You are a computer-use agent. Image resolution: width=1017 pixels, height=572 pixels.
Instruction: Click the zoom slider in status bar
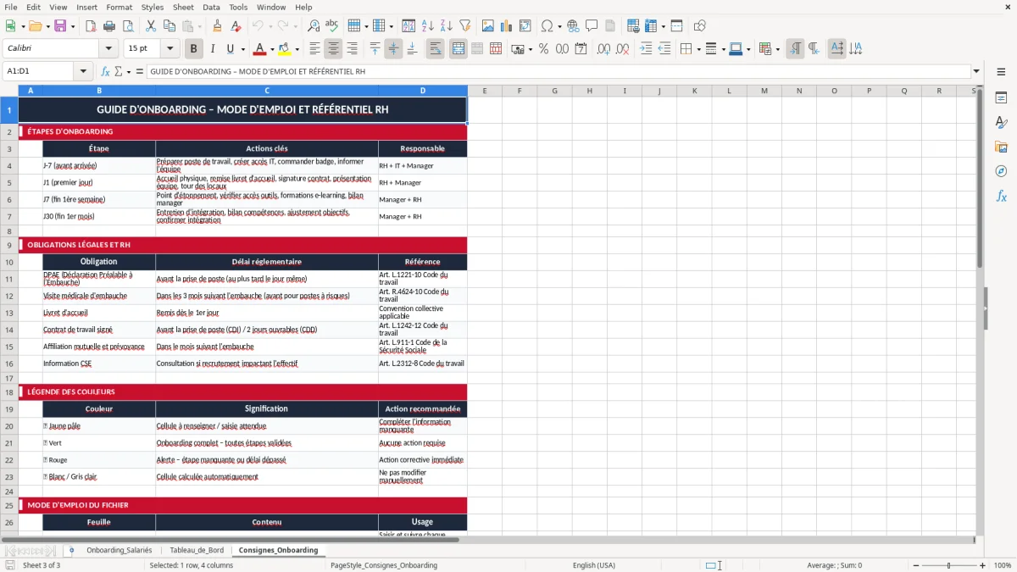948,565
